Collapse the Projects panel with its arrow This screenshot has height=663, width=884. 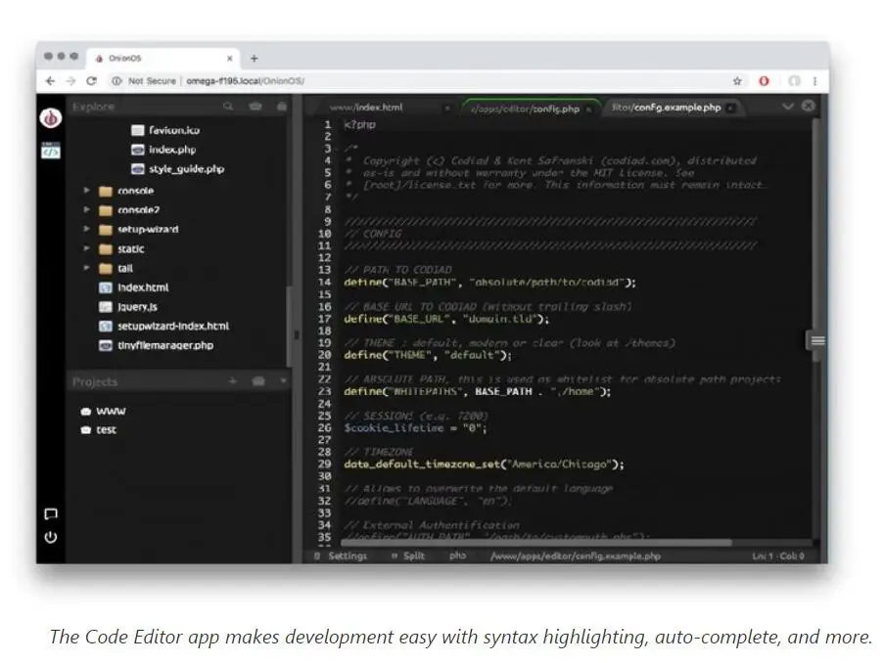(283, 381)
